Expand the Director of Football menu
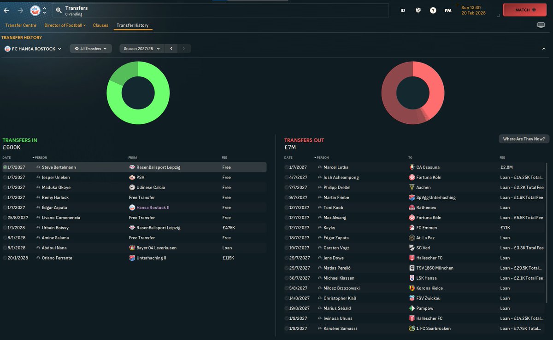This screenshot has width=553, height=340. coord(65,25)
